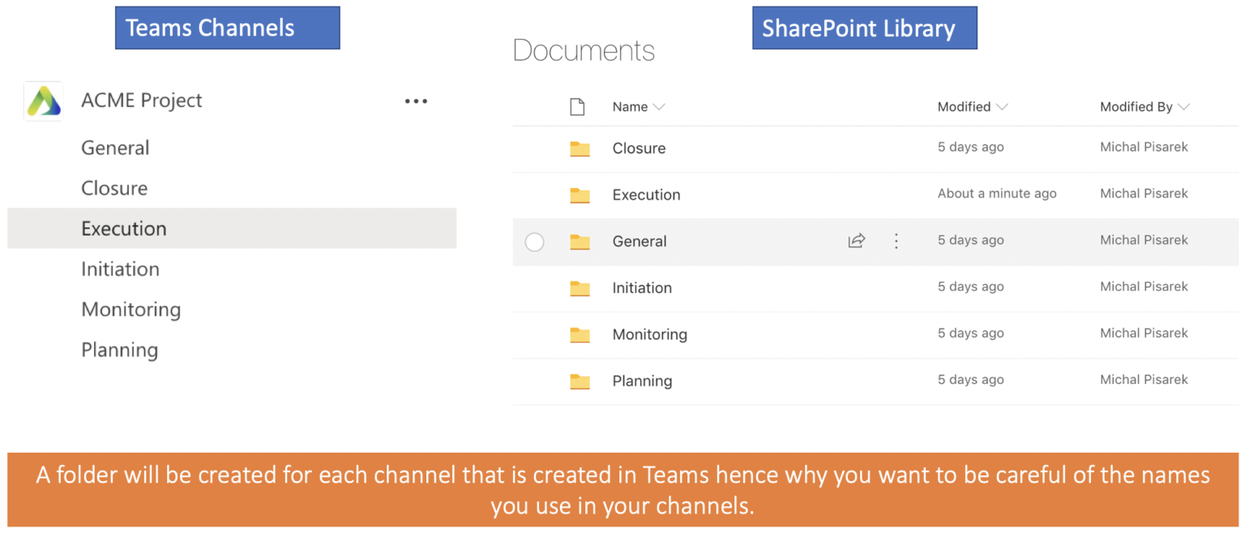Screen dimensions: 1245x533
Task: Click the document type icon in the column header
Action: (x=577, y=106)
